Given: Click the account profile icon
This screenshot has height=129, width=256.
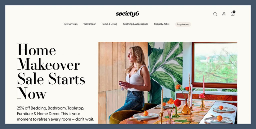Looking at the screenshot, I should point(224,14).
